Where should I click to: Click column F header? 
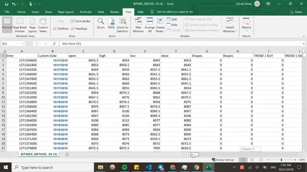(x=176, y=51)
